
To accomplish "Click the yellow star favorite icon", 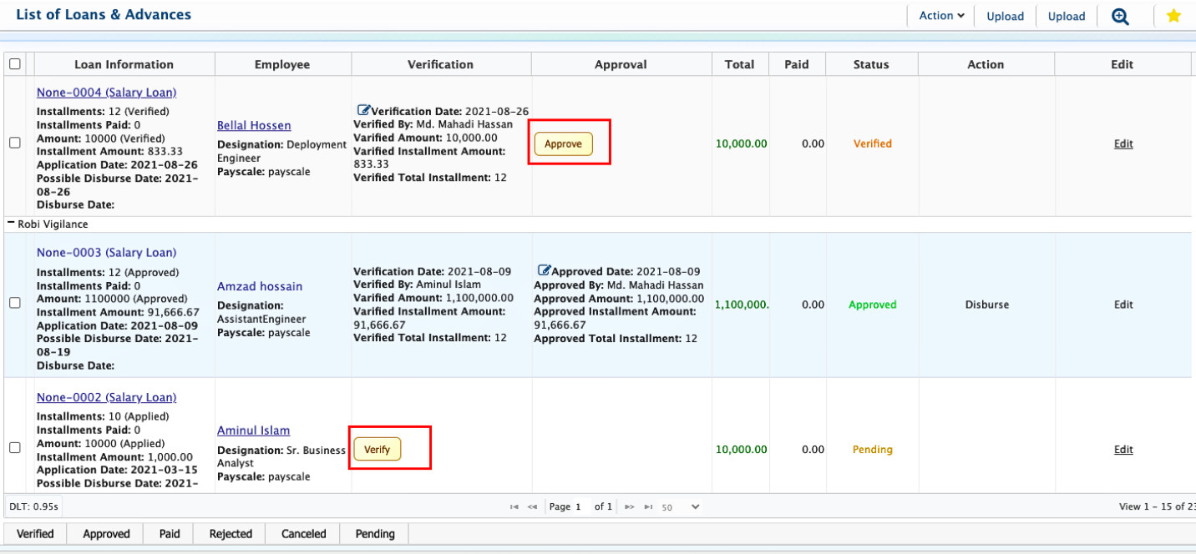I will [x=1173, y=16].
